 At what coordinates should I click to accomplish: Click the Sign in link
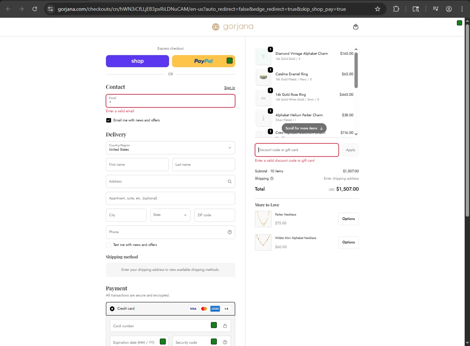coord(229,88)
